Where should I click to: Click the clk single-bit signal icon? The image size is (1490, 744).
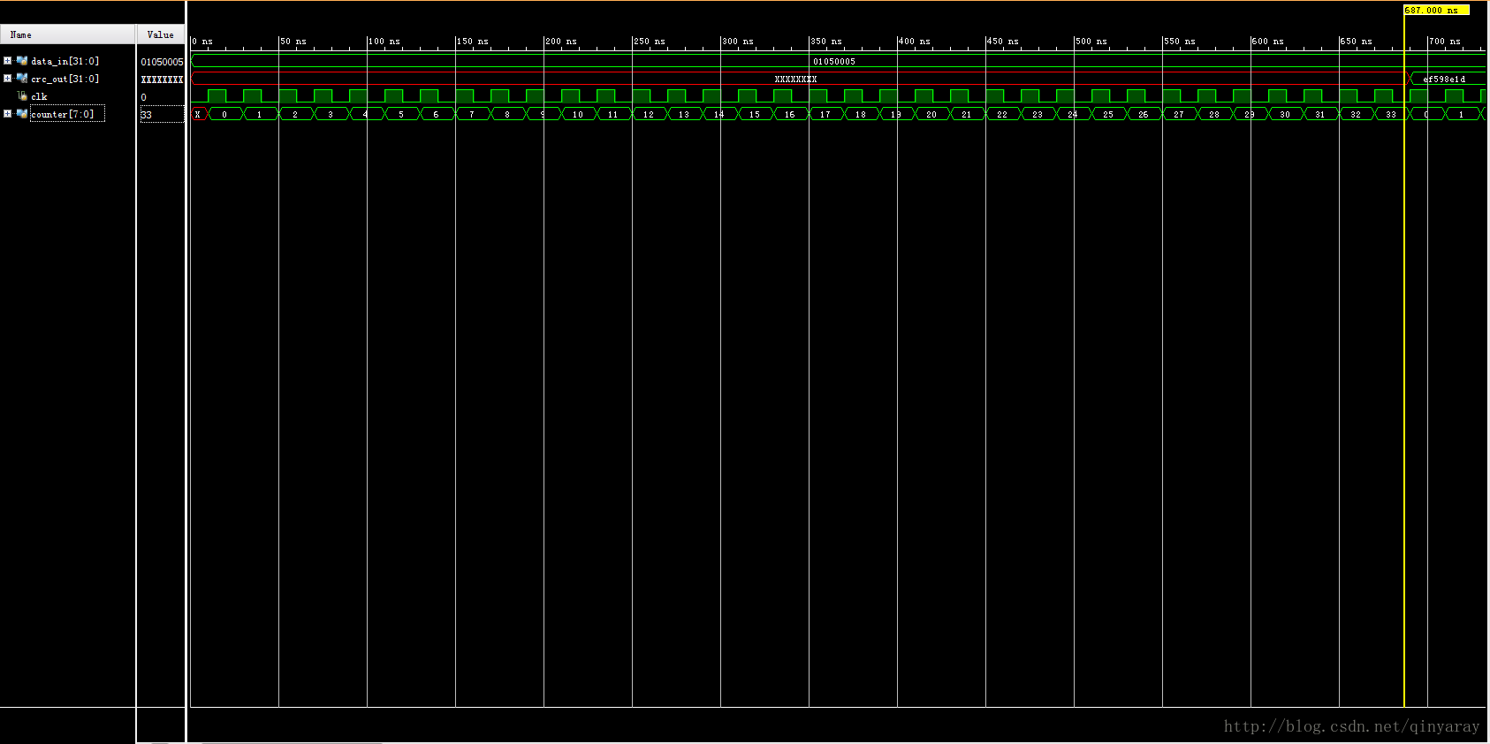pyautogui.click(x=22, y=96)
